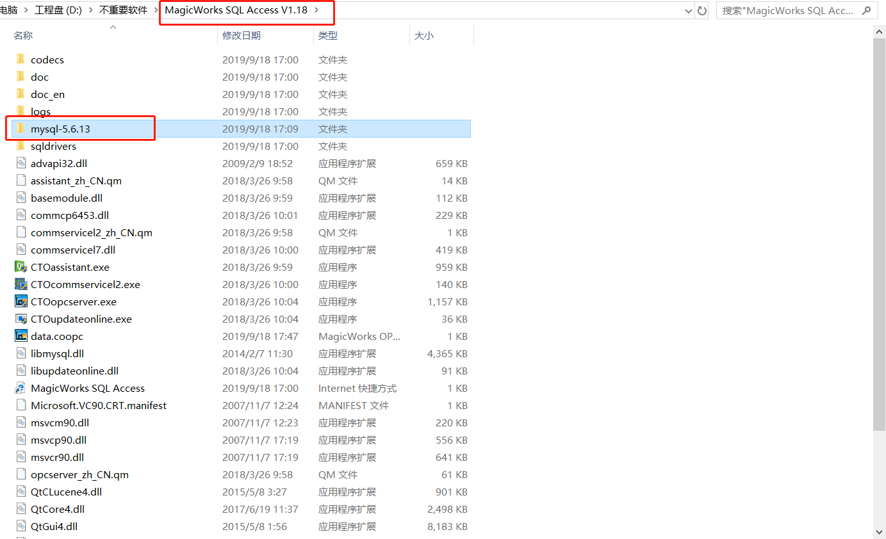Open the address bar history dropdown
The width and height of the screenshot is (886, 539).
tap(688, 10)
